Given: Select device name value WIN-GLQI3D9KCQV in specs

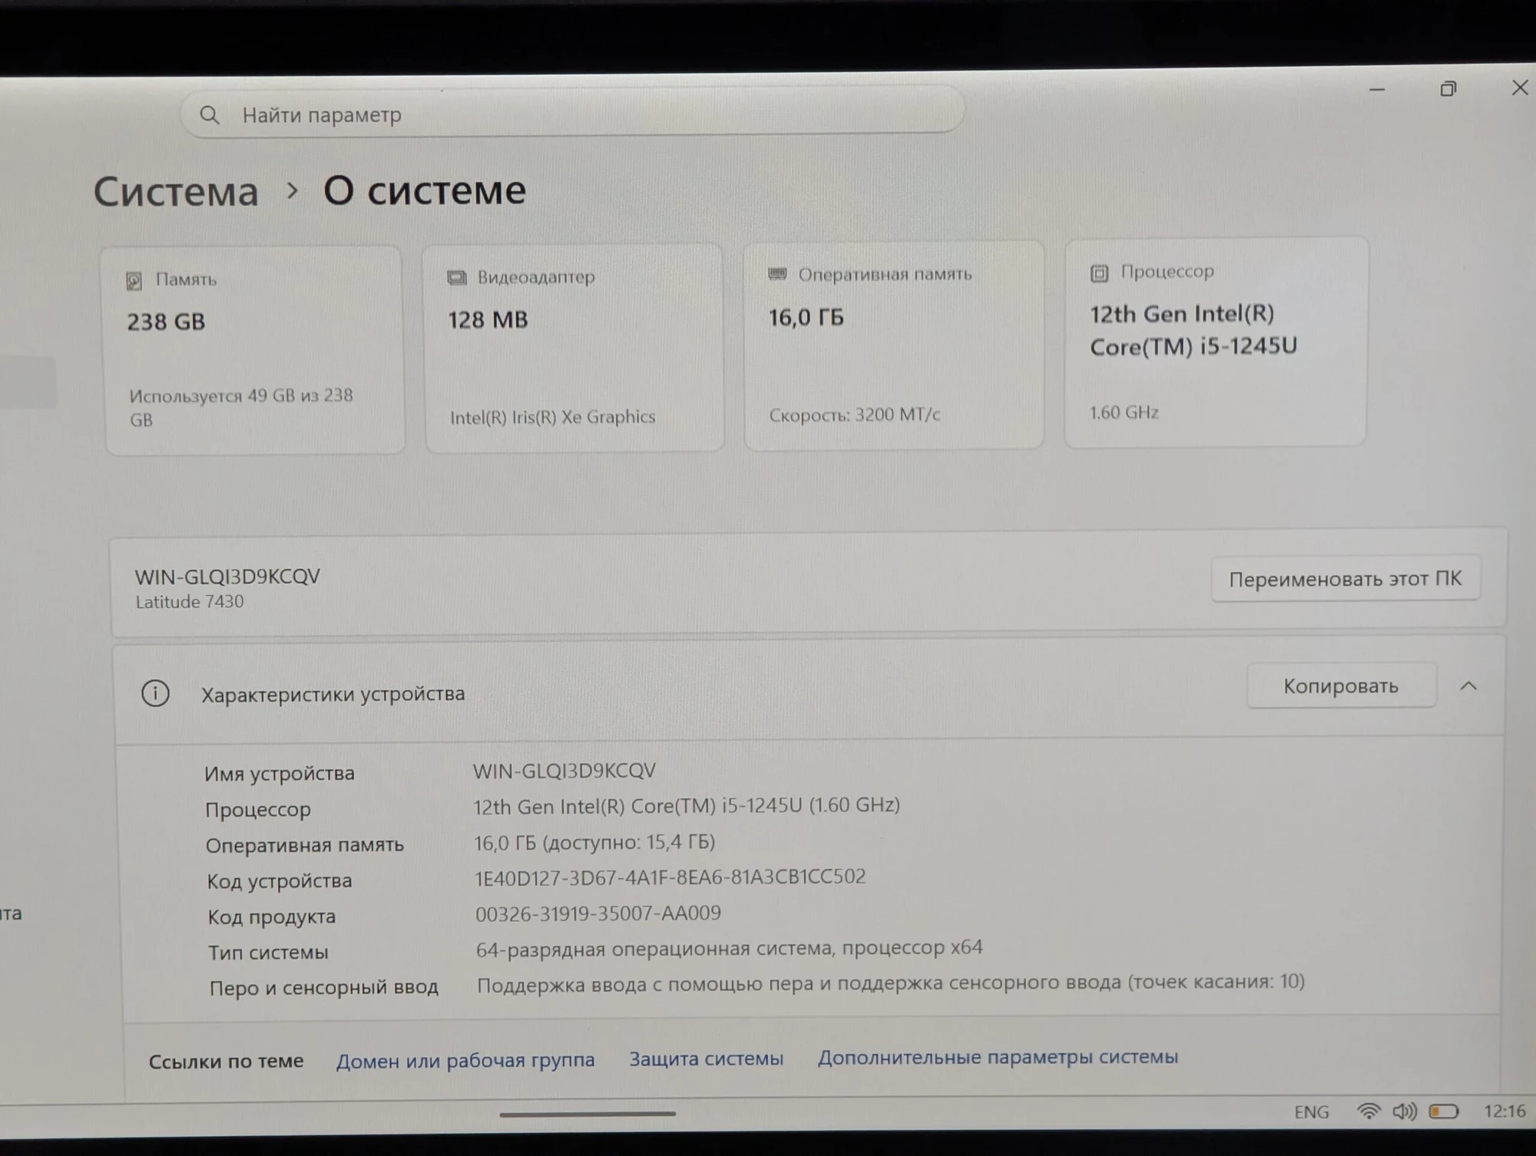Looking at the screenshot, I should pyautogui.click(x=564, y=771).
